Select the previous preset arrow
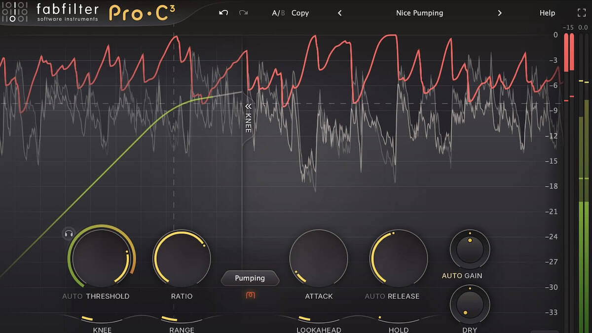This screenshot has height=333, width=592. (x=339, y=13)
